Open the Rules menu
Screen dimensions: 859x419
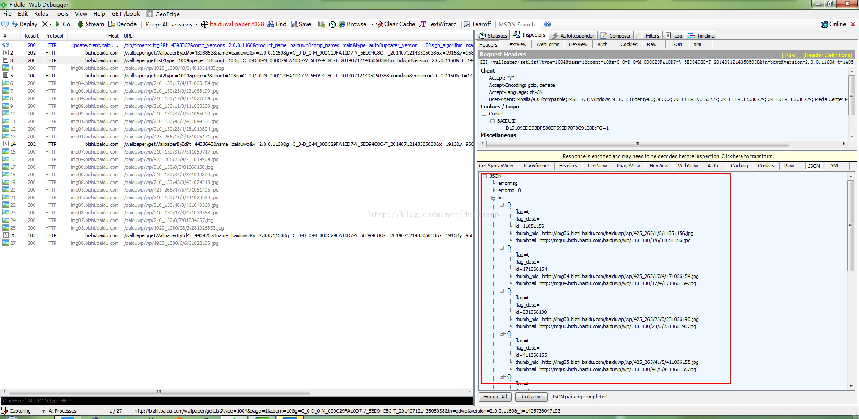[x=41, y=14]
